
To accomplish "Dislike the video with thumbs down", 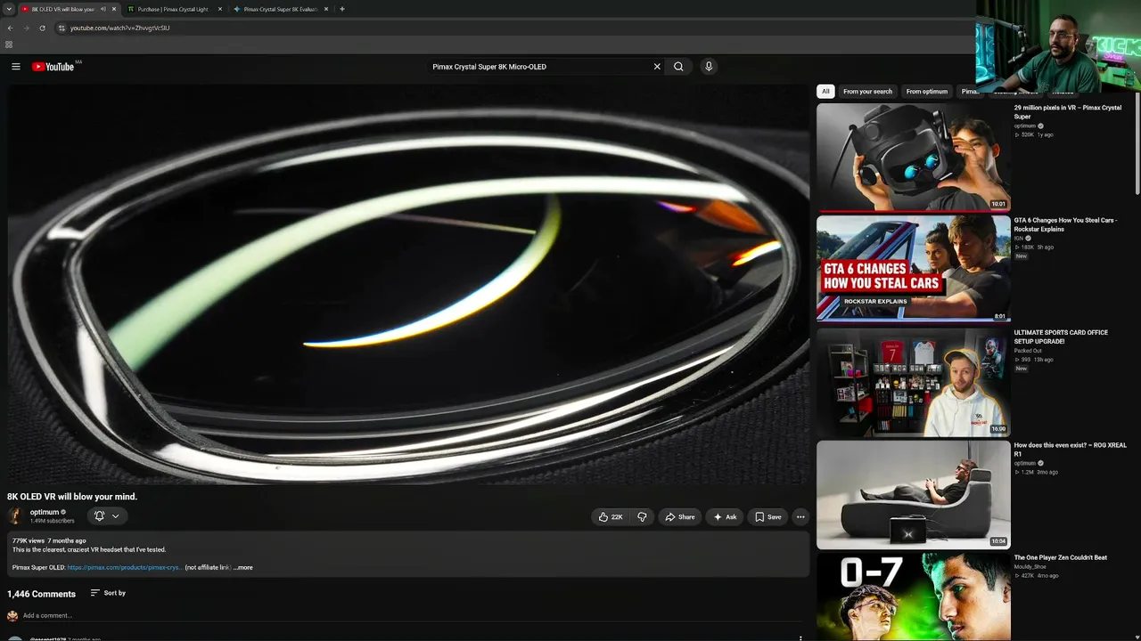I will point(642,516).
